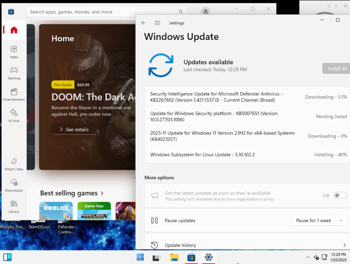Click the tray icon left of network
Screen dimensions: 350x264
tap(316, 257)
